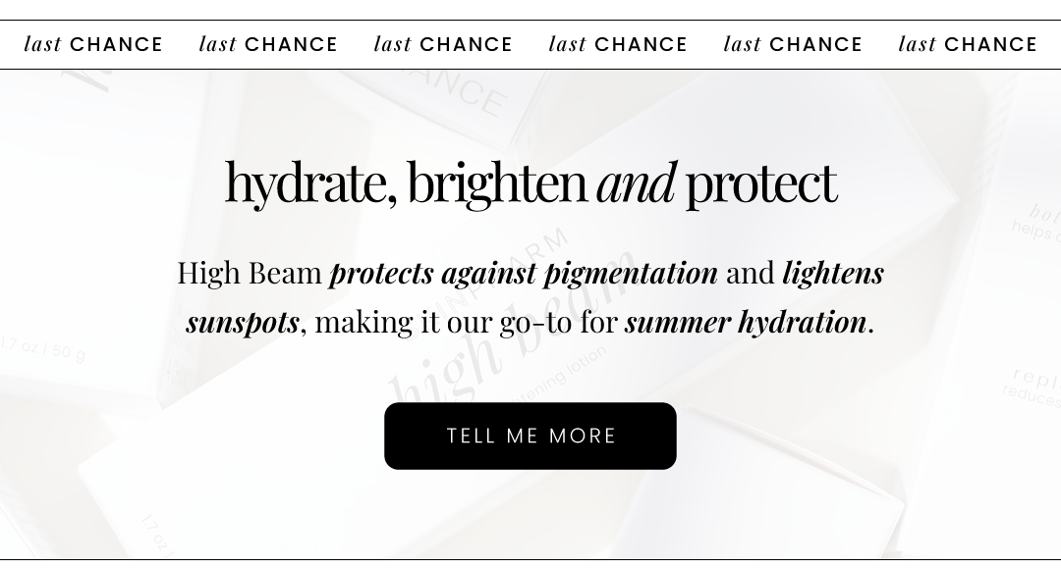Click the summer hydration phrase
Screen dimensions: 1061x569
(746, 323)
